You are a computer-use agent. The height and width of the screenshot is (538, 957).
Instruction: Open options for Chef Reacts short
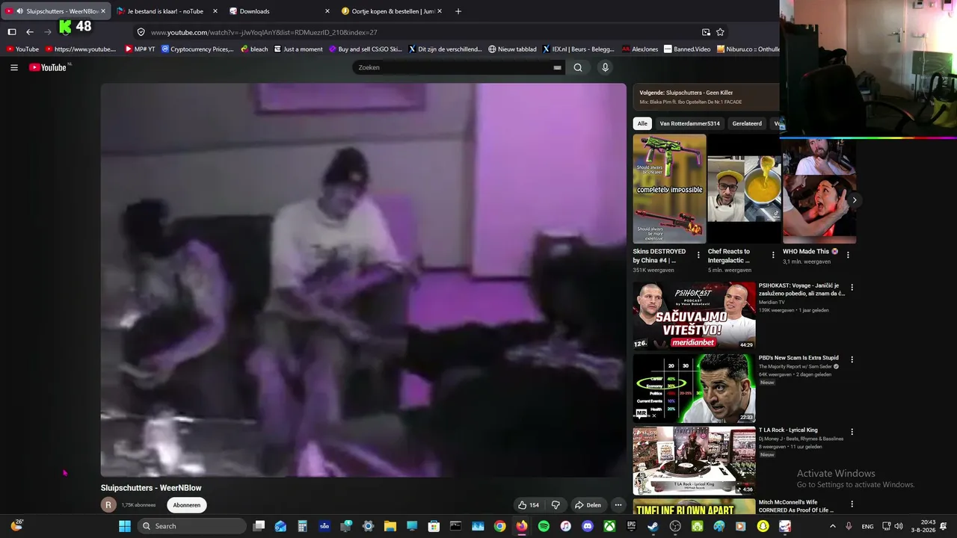[773, 256]
